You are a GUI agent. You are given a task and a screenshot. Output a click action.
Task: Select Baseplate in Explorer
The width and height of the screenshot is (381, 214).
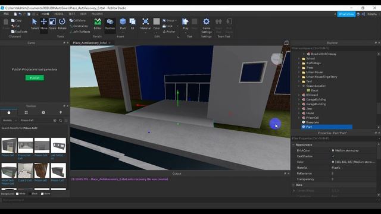313,122
